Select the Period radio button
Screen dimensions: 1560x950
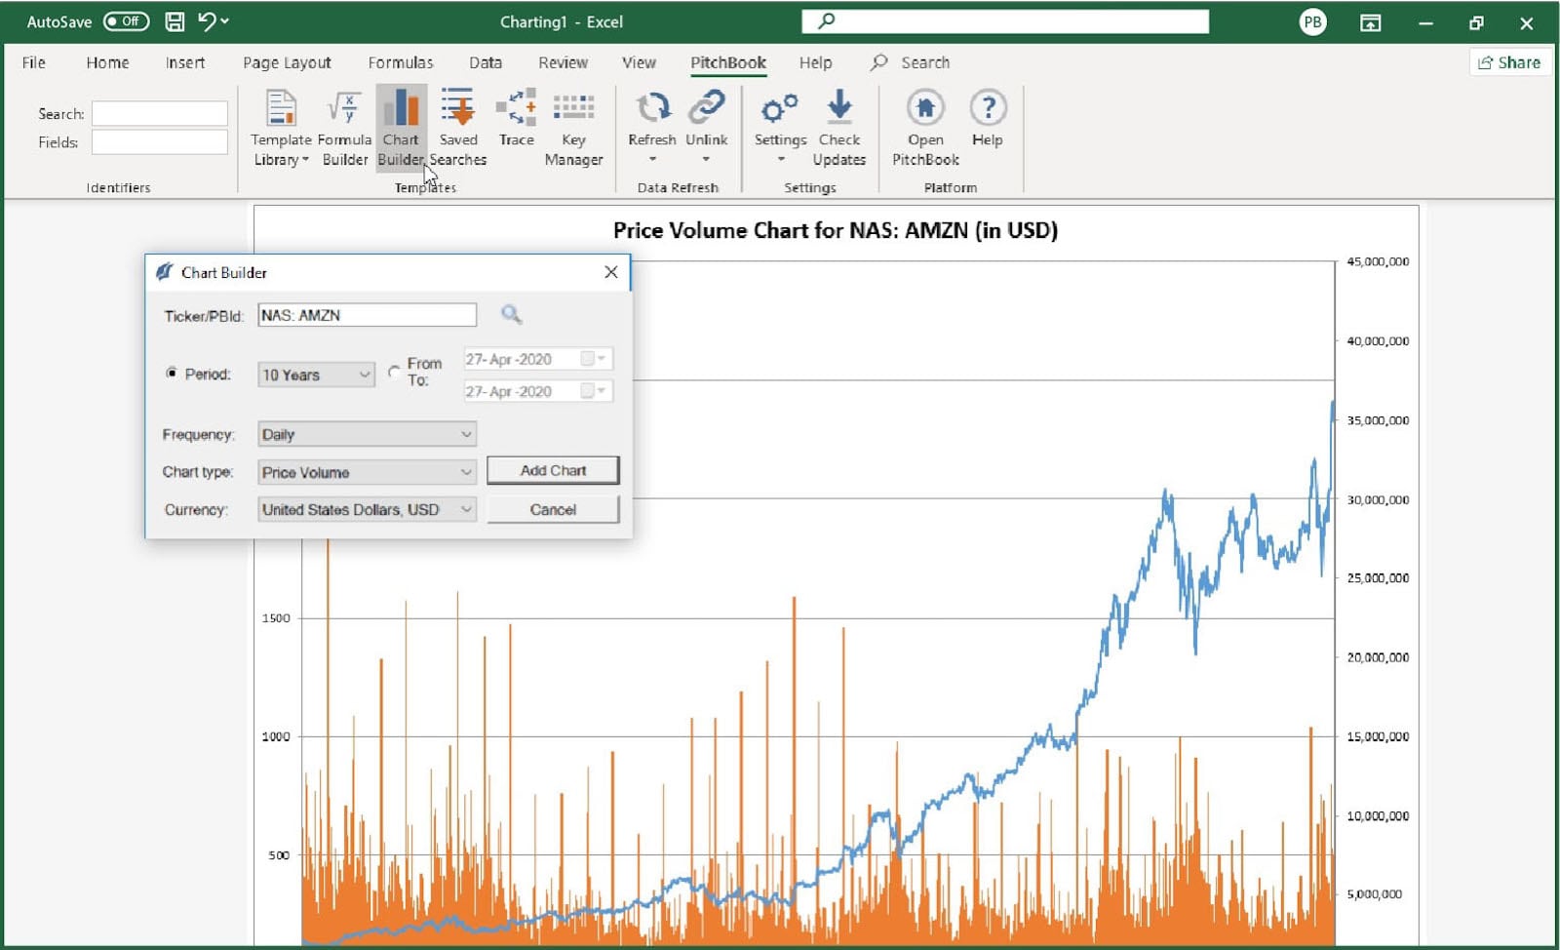click(x=172, y=373)
